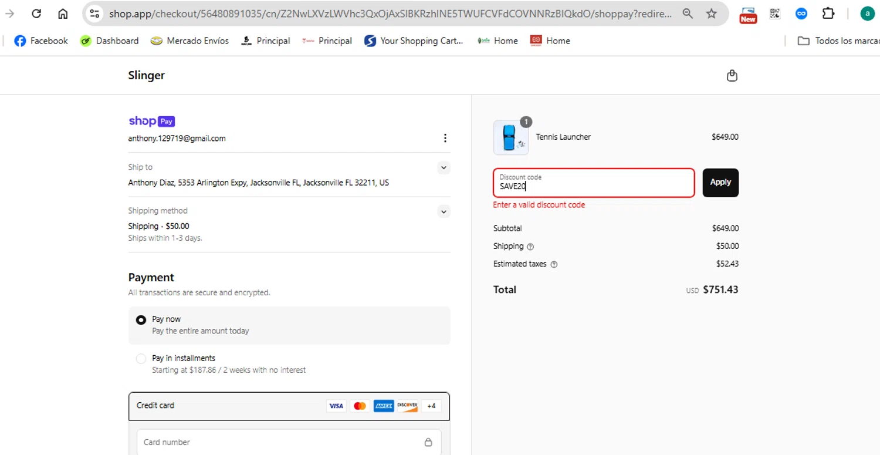The width and height of the screenshot is (880, 455).
Task: Click the lock icon in card number field
Action: click(x=428, y=442)
